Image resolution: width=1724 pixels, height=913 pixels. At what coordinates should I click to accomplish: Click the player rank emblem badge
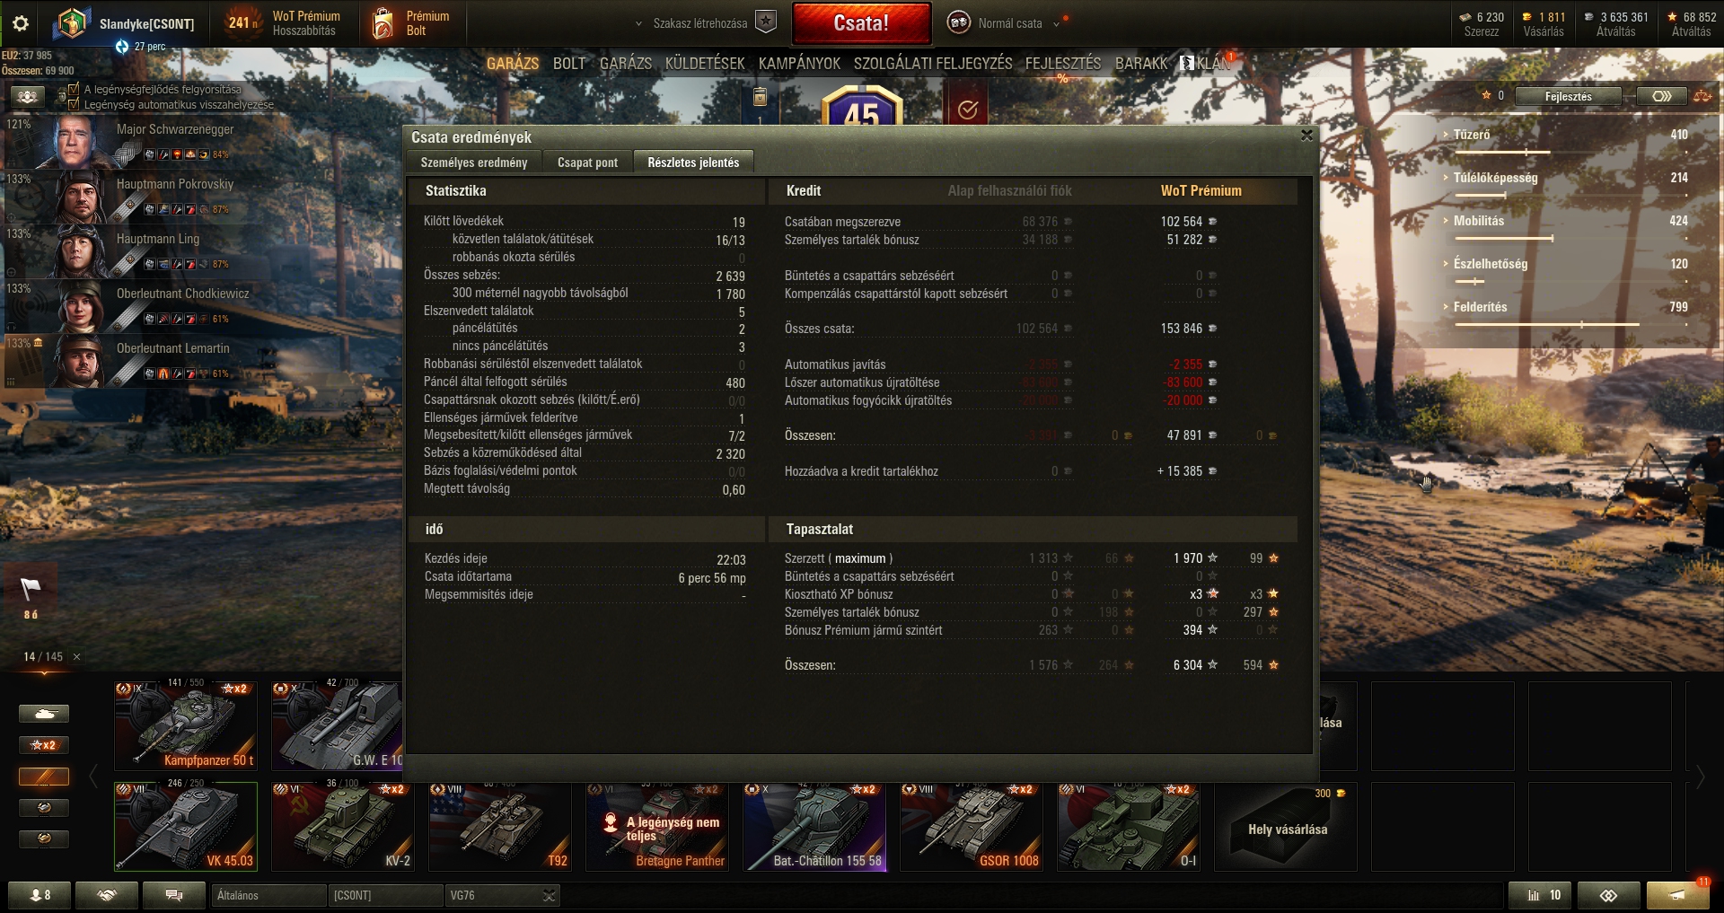(x=71, y=23)
